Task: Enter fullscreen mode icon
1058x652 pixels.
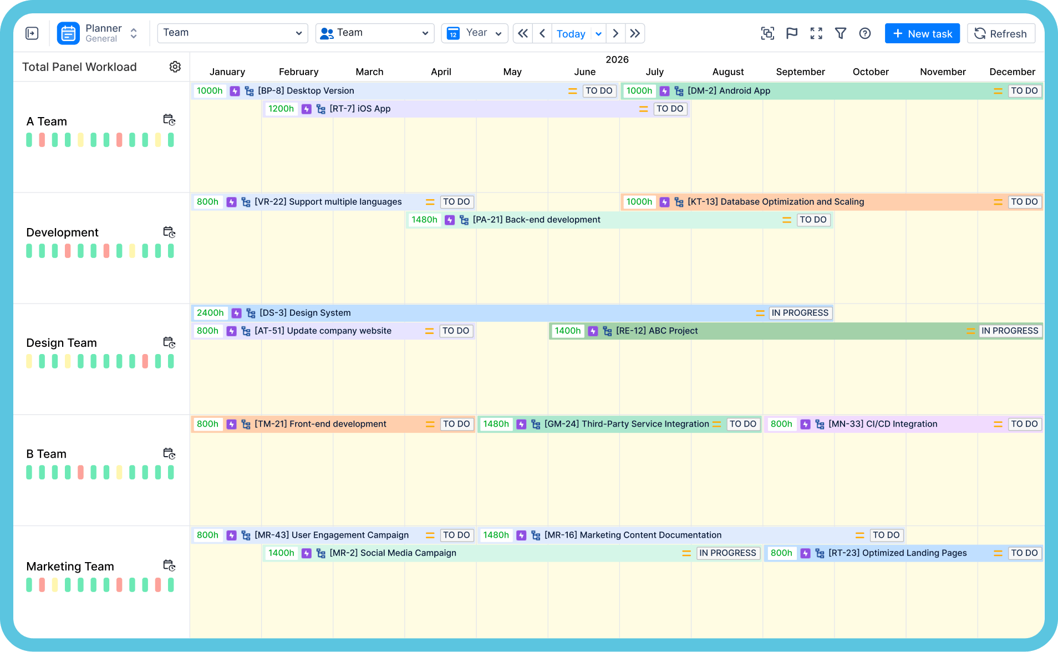Action: (816, 33)
